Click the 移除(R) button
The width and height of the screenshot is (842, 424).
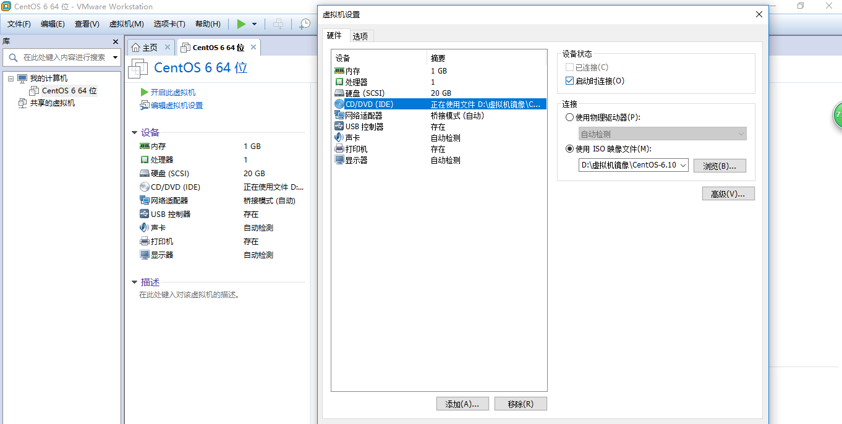pos(521,404)
